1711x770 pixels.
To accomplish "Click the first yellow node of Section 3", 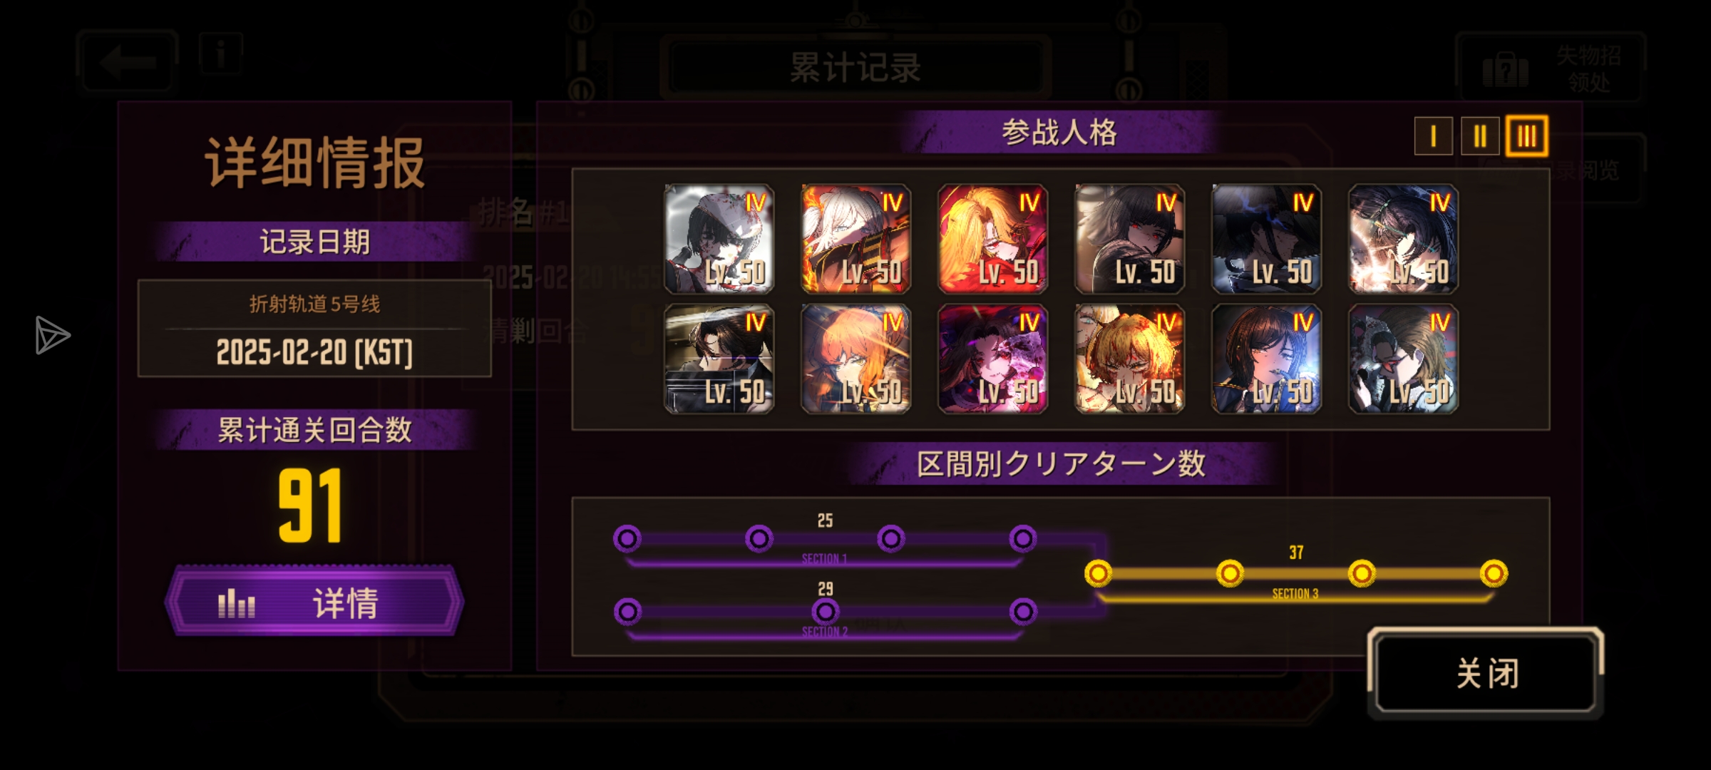I will point(1098,573).
